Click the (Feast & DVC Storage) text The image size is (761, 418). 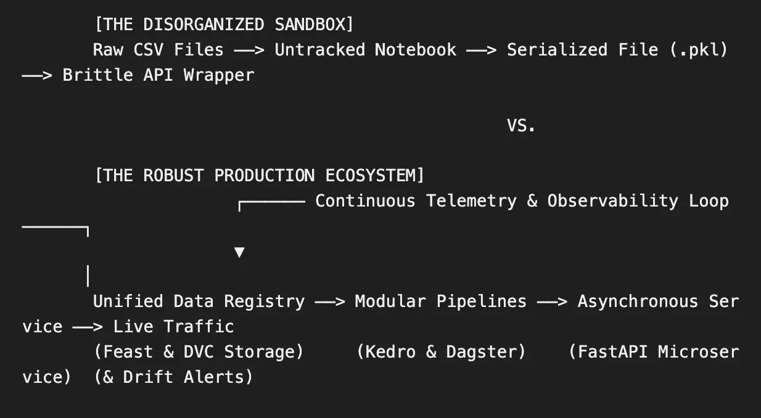199,352
